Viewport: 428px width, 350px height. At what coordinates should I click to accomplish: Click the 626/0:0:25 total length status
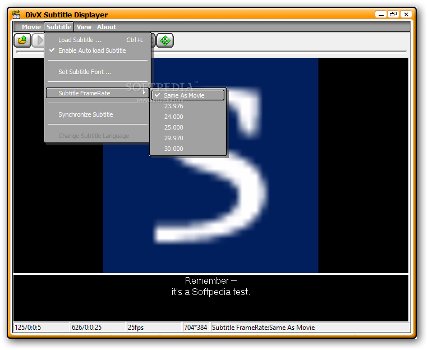tap(98, 328)
